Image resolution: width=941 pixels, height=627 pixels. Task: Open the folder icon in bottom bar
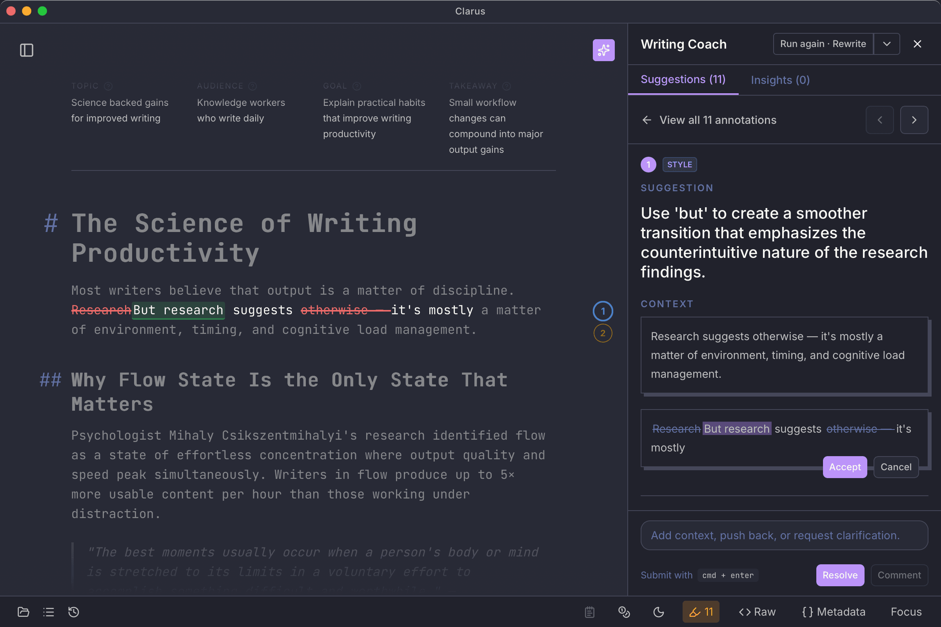(23, 612)
